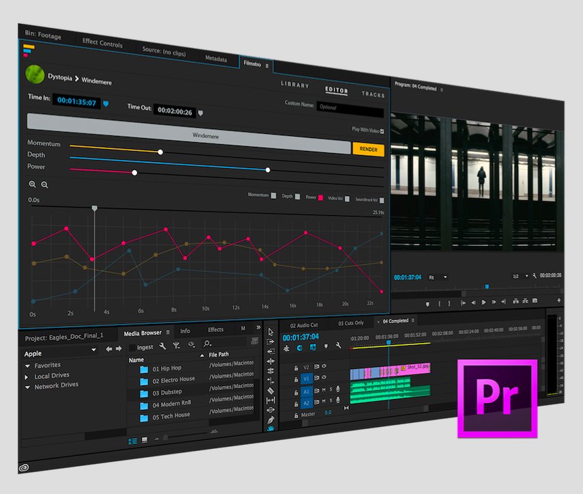
Task: Toggle Soundtrack Vol graph checkbox
Action: (382, 200)
